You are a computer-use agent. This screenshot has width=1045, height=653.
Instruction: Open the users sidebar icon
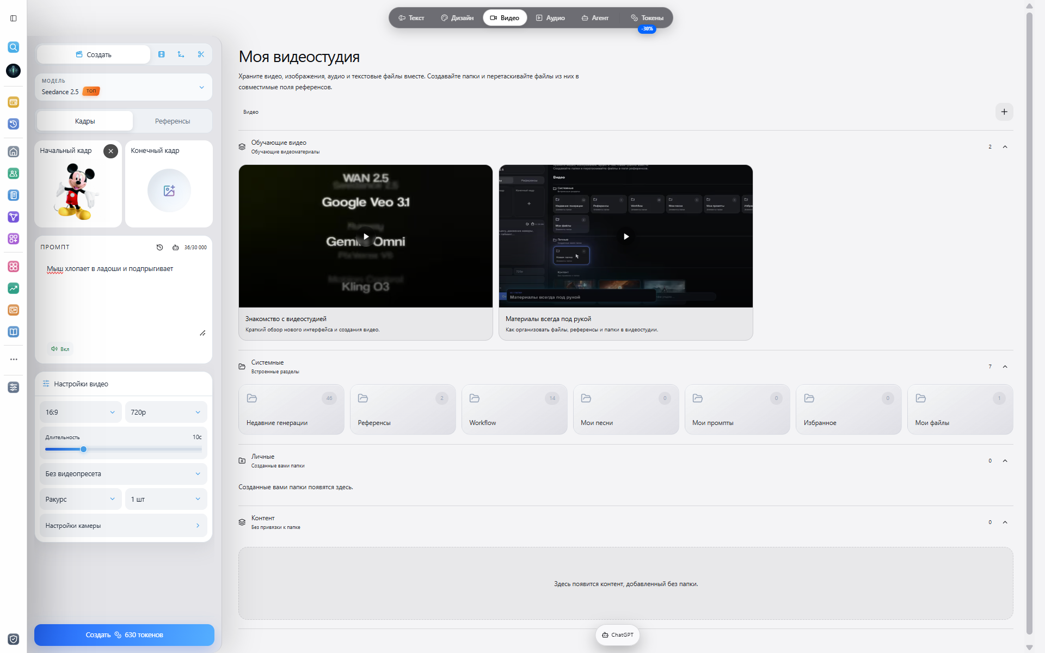click(14, 174)
